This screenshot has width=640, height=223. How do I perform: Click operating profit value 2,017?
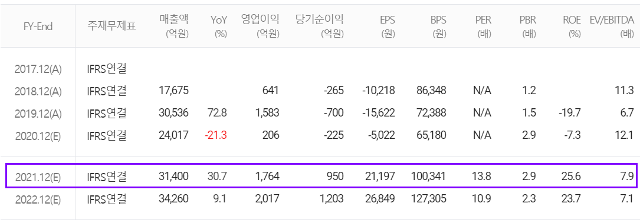pyautogui.click(x=267, y=199)
